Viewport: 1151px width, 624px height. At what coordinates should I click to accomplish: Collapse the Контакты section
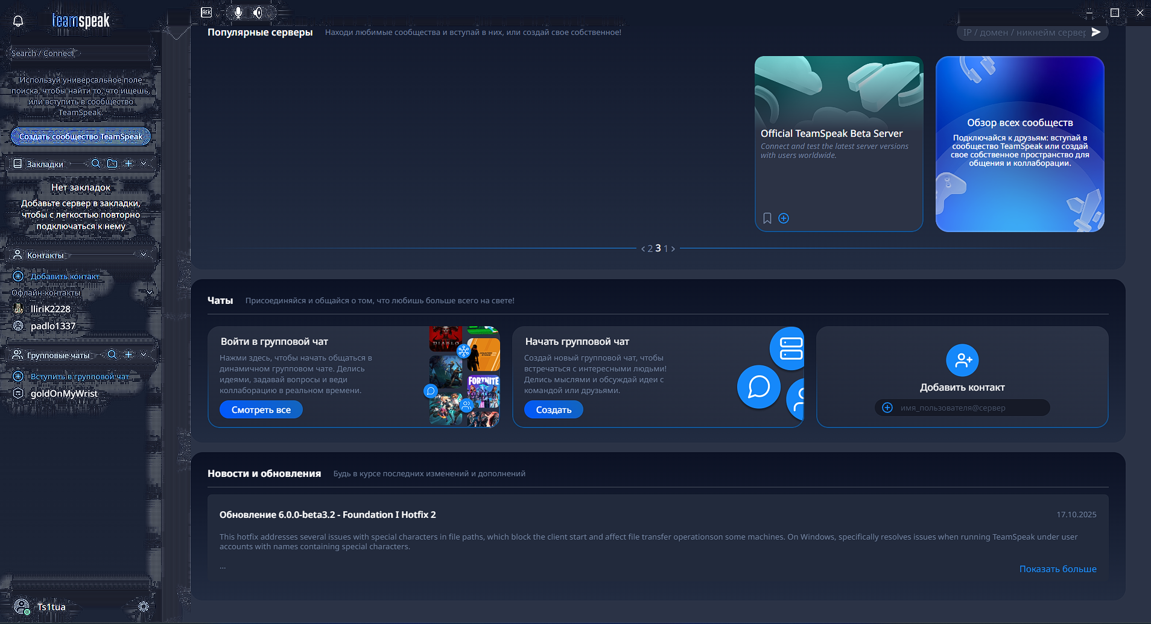pos(144,254)
